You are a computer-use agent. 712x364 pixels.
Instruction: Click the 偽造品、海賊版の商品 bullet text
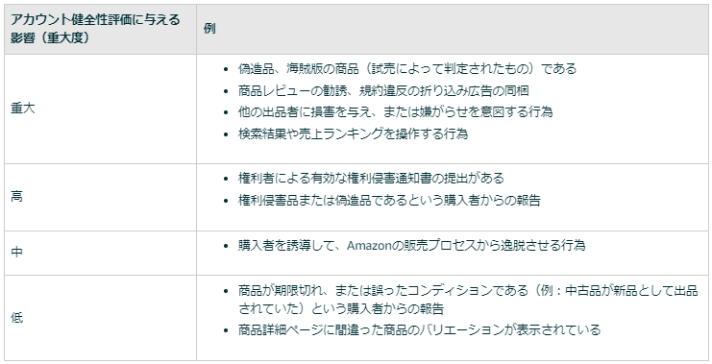point(407,68)
